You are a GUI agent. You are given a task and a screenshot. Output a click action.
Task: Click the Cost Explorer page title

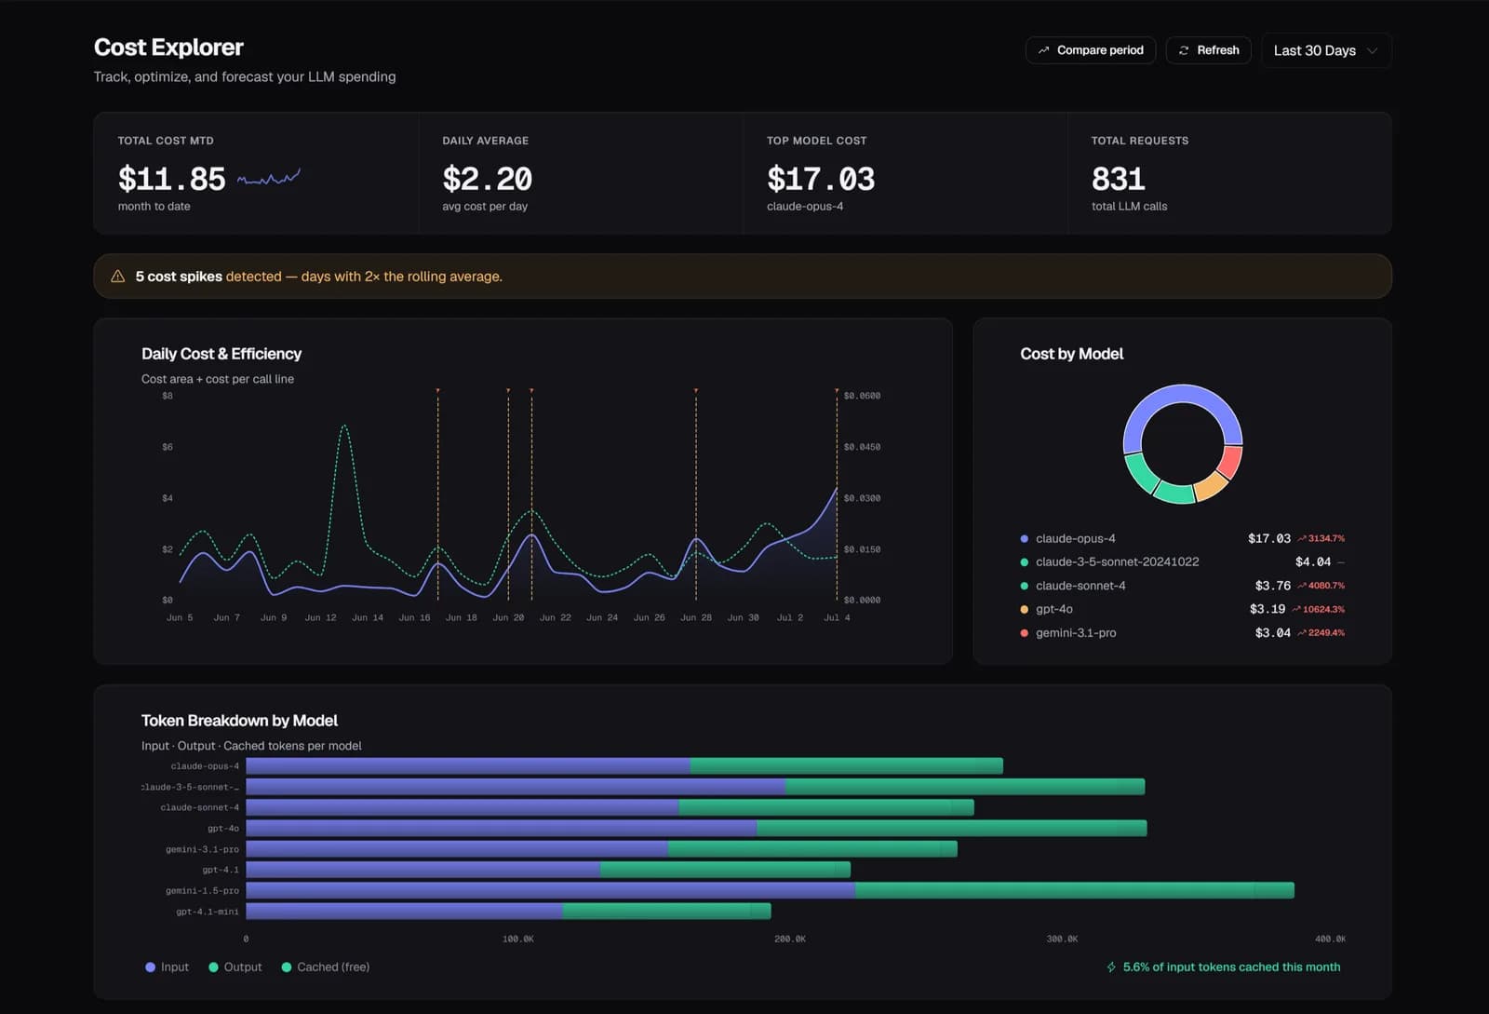click(x=168, y=47)
